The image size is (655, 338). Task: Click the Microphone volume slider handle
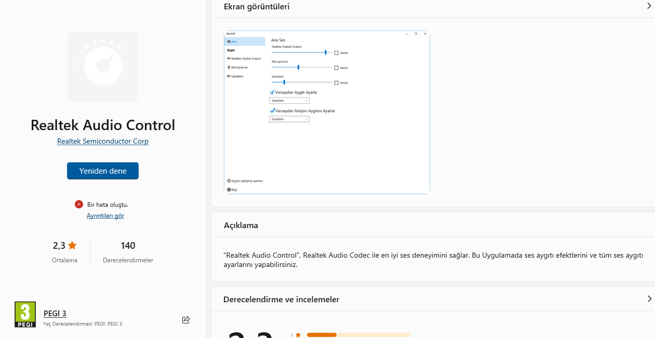tap(298, 67)
